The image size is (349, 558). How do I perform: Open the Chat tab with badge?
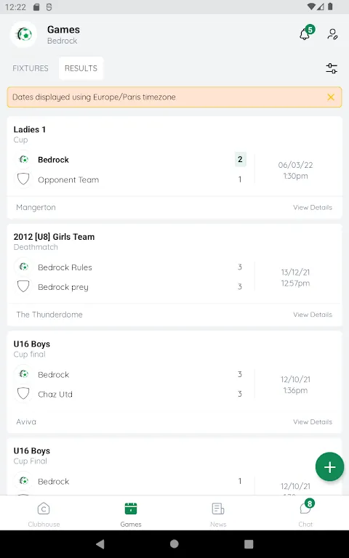point(305,514)
